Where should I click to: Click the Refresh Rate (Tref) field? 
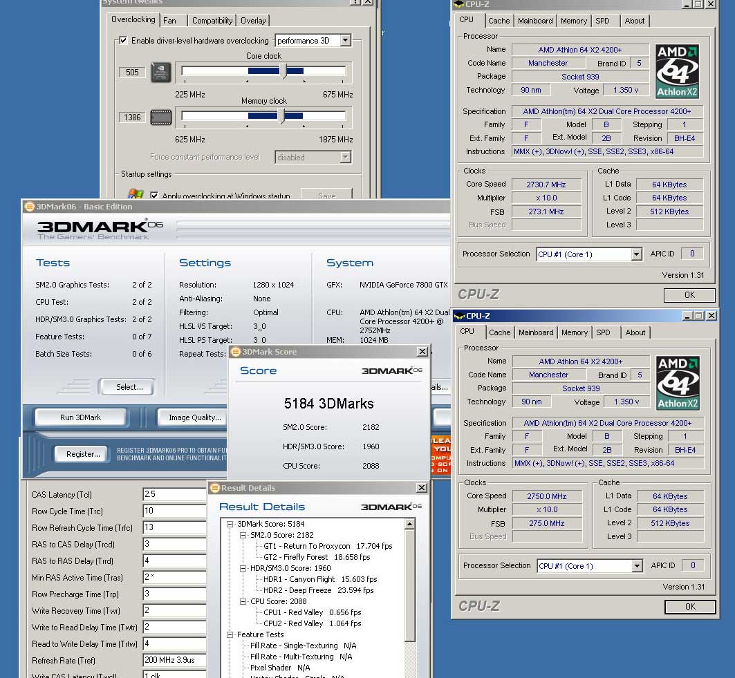click(x=174, y=660)
